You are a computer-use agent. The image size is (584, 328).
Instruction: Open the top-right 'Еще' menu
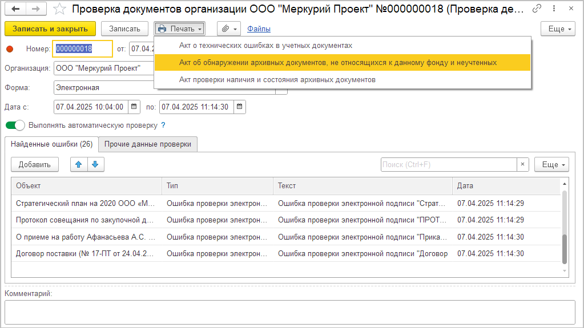pos(558,29)
